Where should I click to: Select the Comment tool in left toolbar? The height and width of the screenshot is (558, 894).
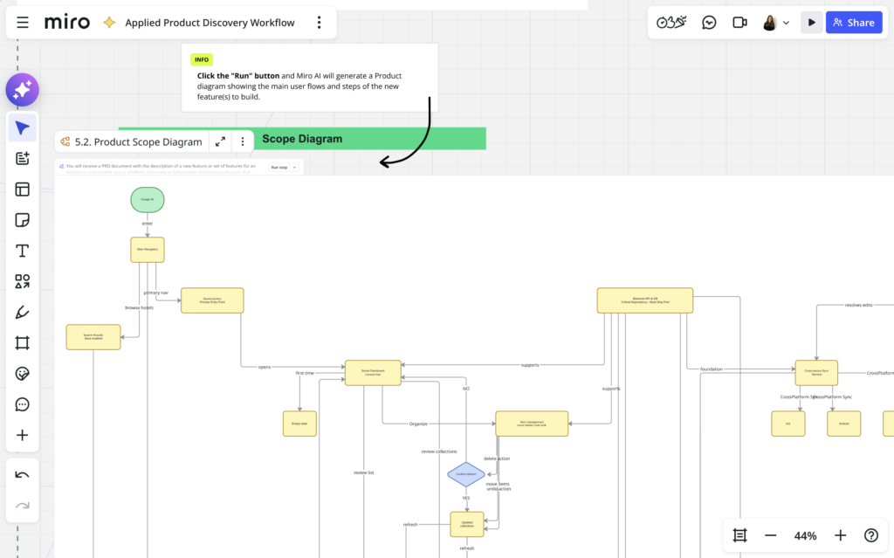(22, 404)
